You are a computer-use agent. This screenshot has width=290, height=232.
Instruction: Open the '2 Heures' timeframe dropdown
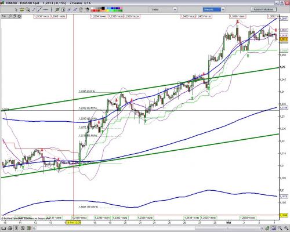pyautogui.click(x=213, y=9)
